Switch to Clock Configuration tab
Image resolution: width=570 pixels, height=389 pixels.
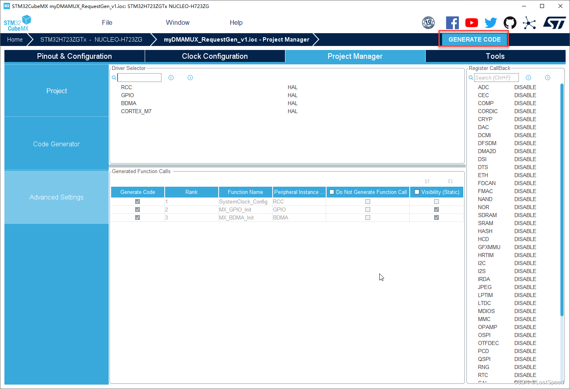point(215,56)
